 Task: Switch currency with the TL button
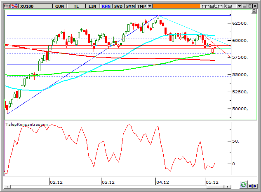(76, 6)
